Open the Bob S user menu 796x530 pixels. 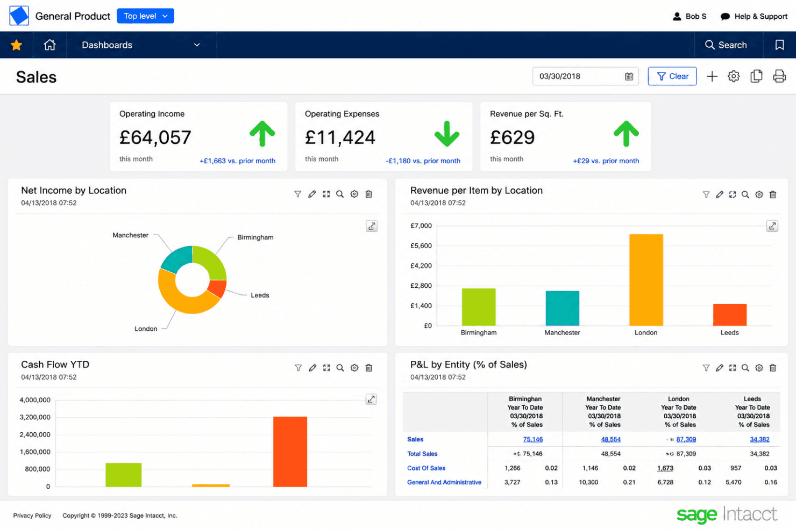pos(690,17)
